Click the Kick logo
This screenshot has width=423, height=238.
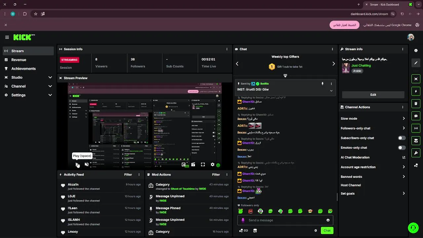click(x=24, y=37)
